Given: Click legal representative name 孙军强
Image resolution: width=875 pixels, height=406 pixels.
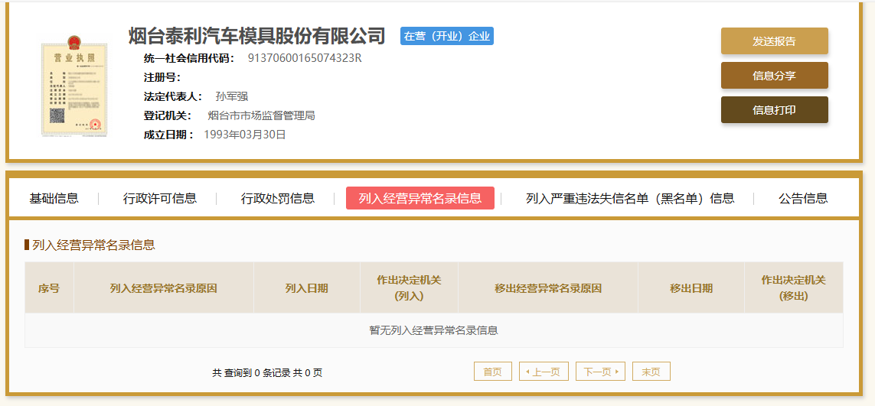Looking at the screenshot, I should click(232, 96).
